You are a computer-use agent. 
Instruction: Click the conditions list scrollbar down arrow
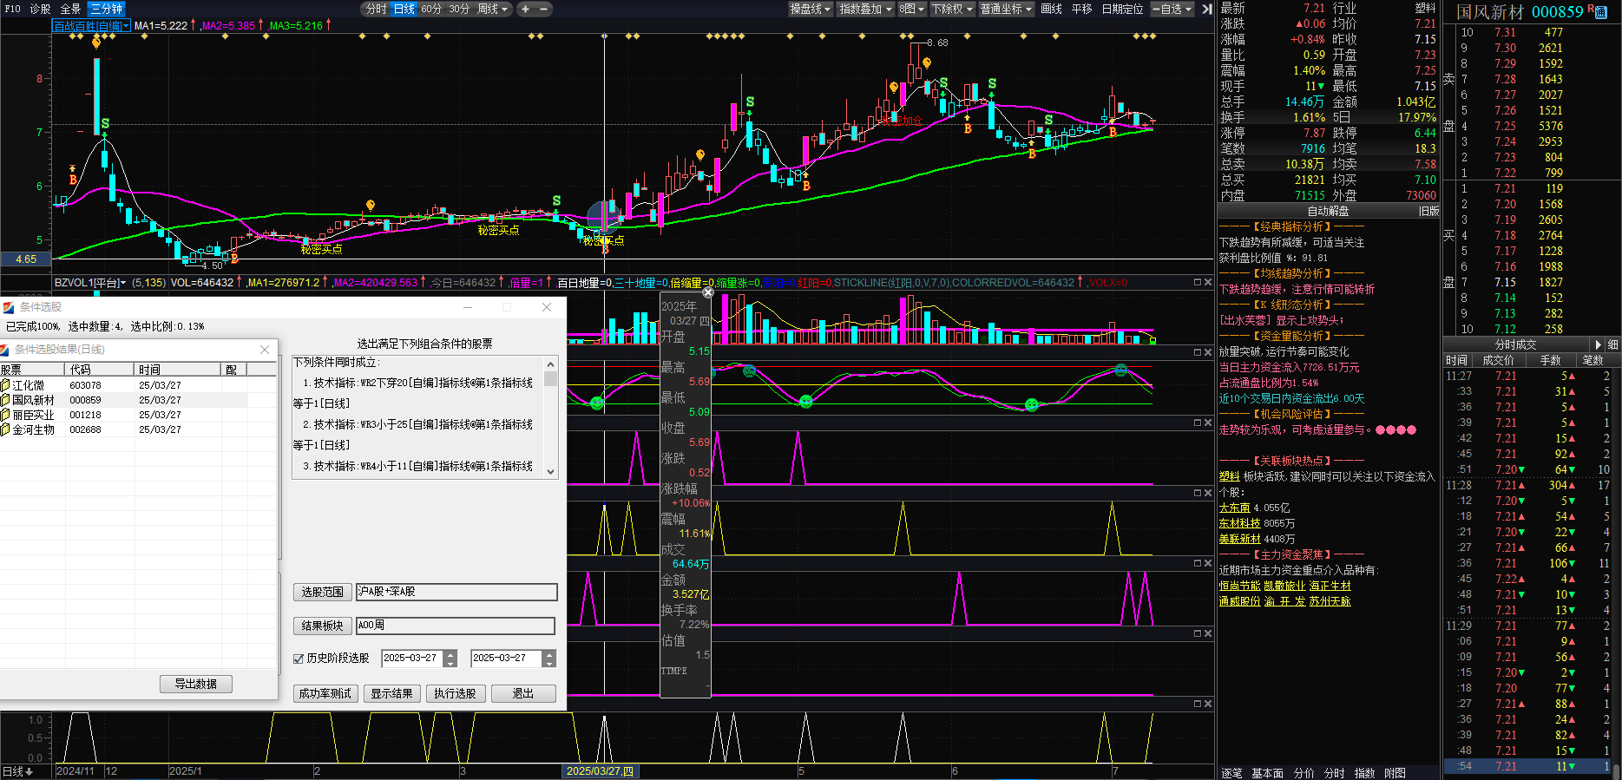point(550,471)
